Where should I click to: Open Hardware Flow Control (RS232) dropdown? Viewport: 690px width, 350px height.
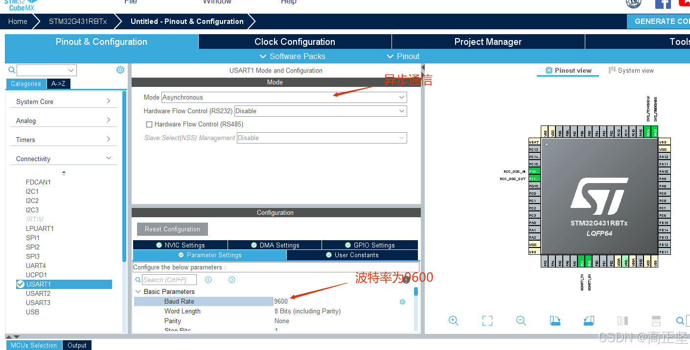point(321,111)
